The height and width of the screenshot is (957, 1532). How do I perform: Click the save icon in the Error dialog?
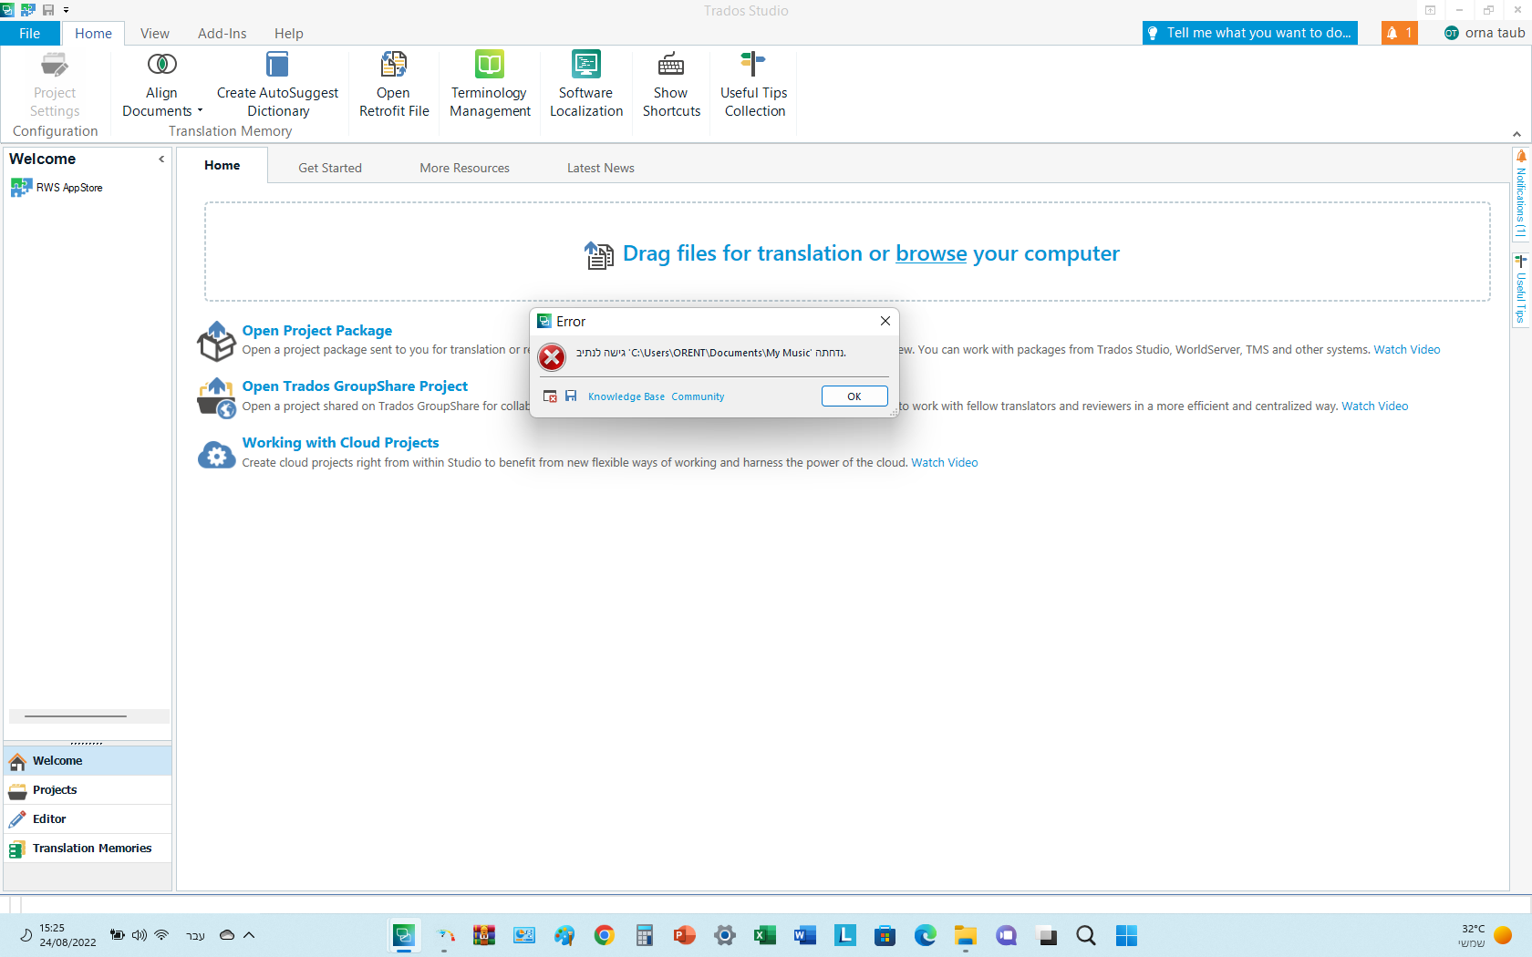coord(571,396)
